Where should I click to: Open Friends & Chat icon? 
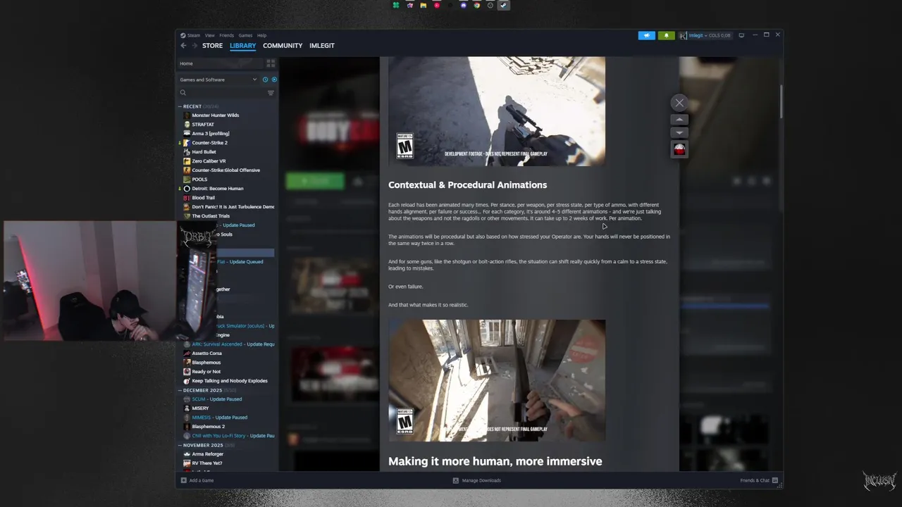775,480
